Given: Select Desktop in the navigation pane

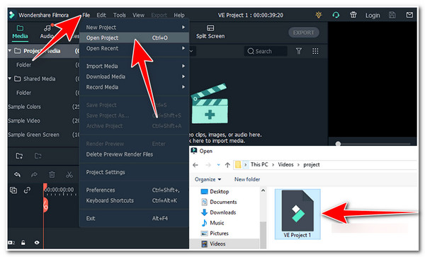Looking at the screenshot, I should pos(215,192).
